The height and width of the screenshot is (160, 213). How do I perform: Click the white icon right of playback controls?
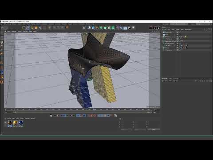pyautogui.click(x=115, y=116)
